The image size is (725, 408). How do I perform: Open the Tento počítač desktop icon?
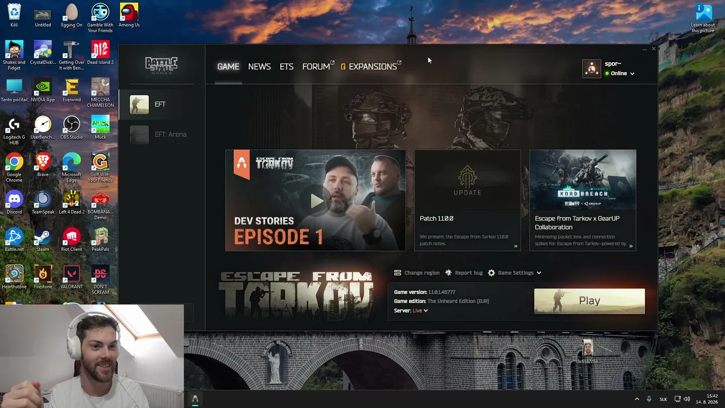[x=14, y=91]
